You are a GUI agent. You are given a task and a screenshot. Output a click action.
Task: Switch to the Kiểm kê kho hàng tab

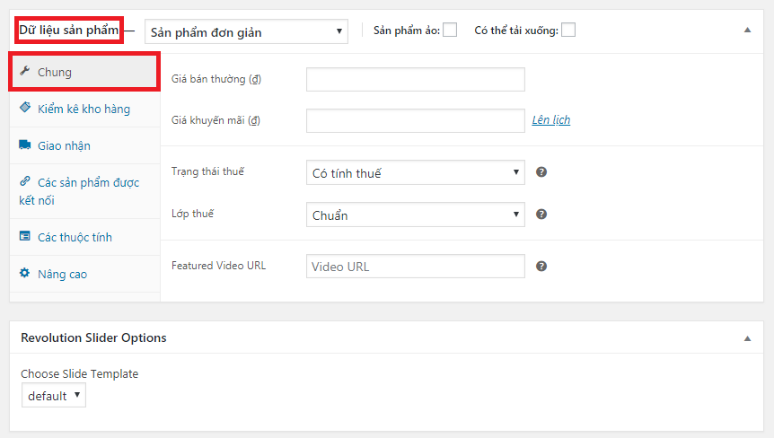(84, 109)
